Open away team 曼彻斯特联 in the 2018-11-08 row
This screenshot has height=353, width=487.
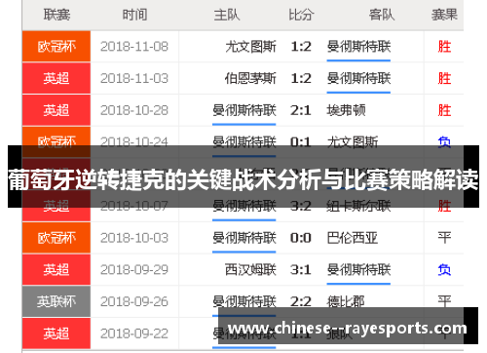[x=358, y=47]
